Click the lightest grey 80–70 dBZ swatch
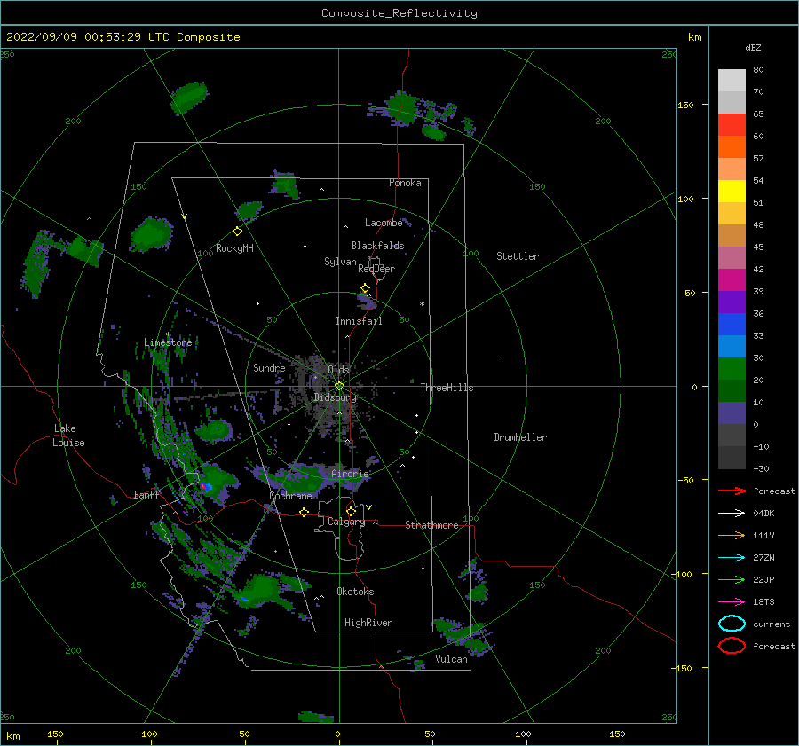This screenshot has width=799, height=746. coord(732,81)
